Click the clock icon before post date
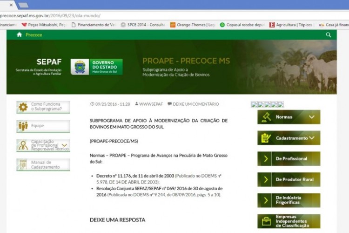 tap(92, 104)
